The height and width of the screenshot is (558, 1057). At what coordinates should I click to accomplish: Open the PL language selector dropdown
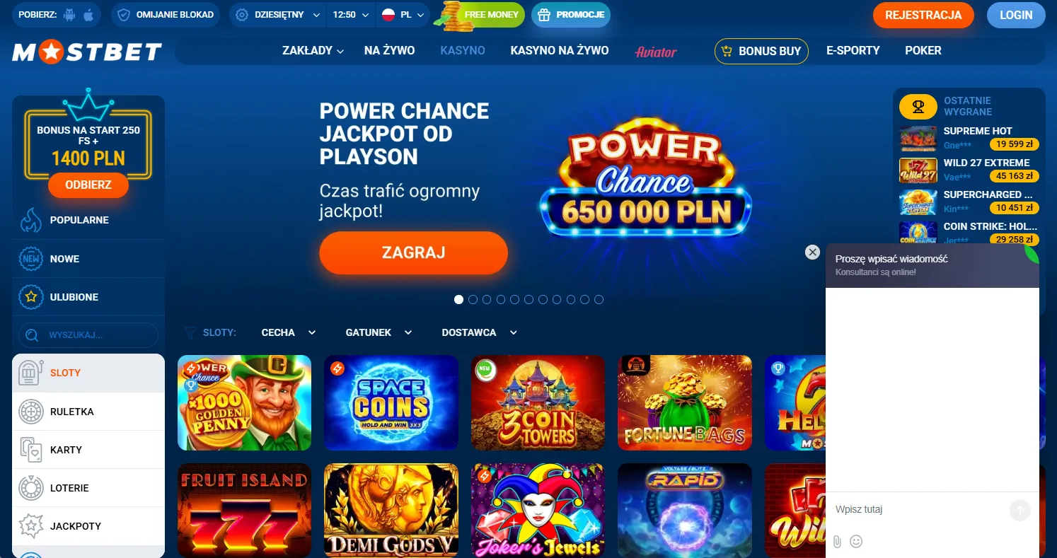click(403, 14)
